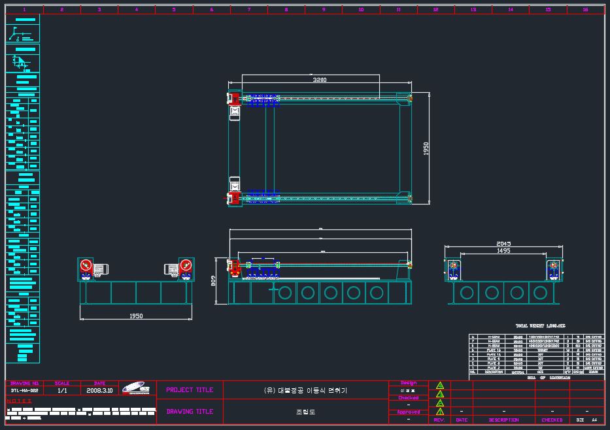The image size is (610, 430).
Task: Click the Korean project title text
Action: tap(305, 390)
